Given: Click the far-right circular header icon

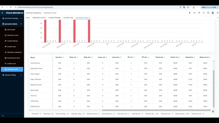Looking at the screenshot, I should click(218, 13).
